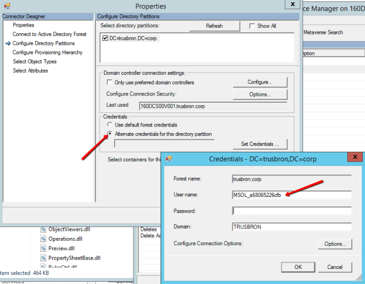Enable the Show All checkbox
Viewport: 365px width, 284px height.
[x=253, y=26]
